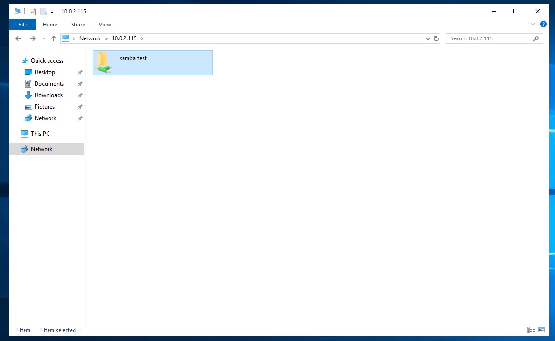Select This PC in navigation pane
555x341 pixels.
pyautogui.click(x=40, y=134)
